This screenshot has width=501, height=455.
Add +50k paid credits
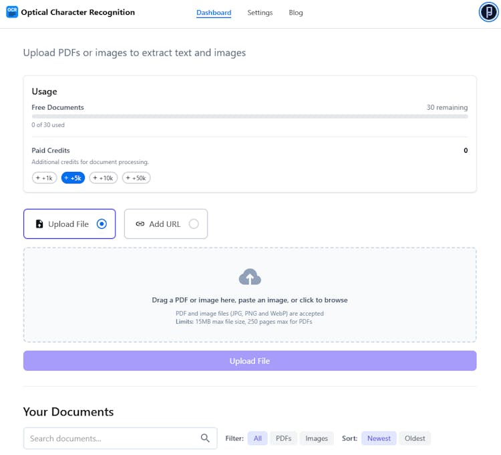[x=136, y=178]
